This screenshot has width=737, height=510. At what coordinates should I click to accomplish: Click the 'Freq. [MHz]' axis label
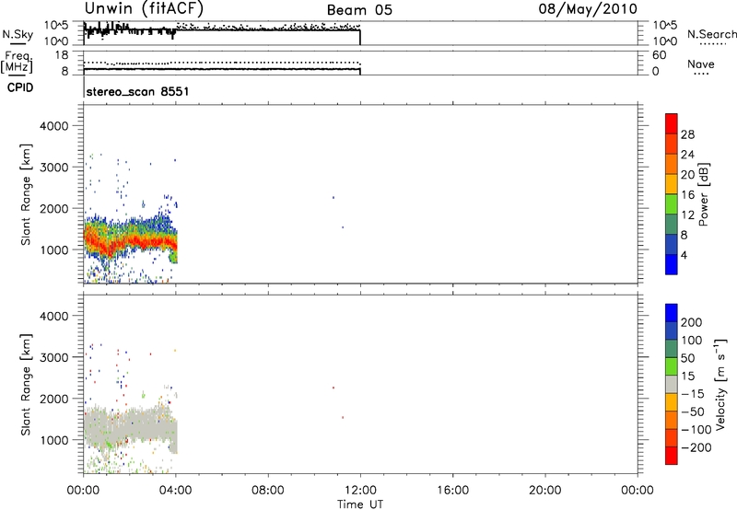[x=17, y=63]
